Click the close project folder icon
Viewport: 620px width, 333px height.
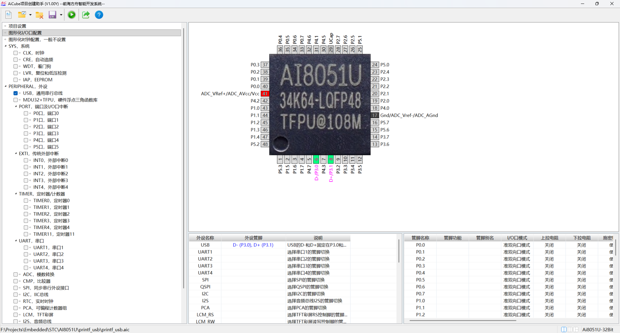tap(39, 15)
